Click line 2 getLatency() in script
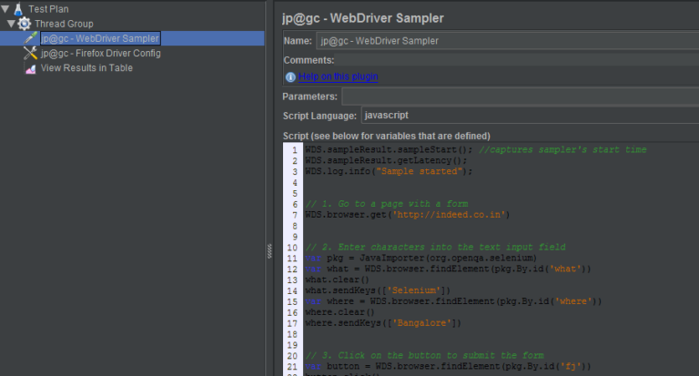Screen dimensions: 699x376 (386, 160)
